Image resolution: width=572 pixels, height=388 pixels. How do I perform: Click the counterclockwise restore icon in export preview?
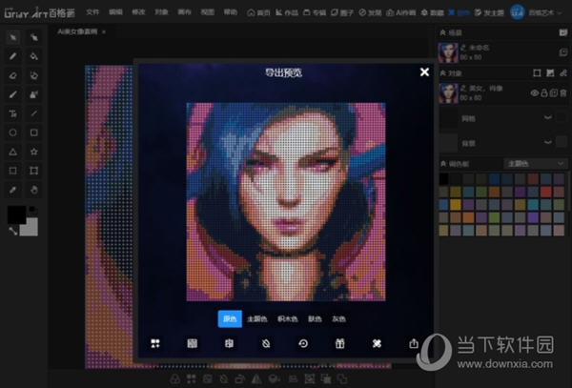pos(303,343)
